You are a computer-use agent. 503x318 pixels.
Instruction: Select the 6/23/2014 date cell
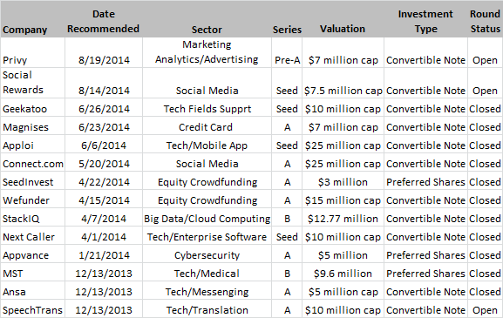coord(104,127)
